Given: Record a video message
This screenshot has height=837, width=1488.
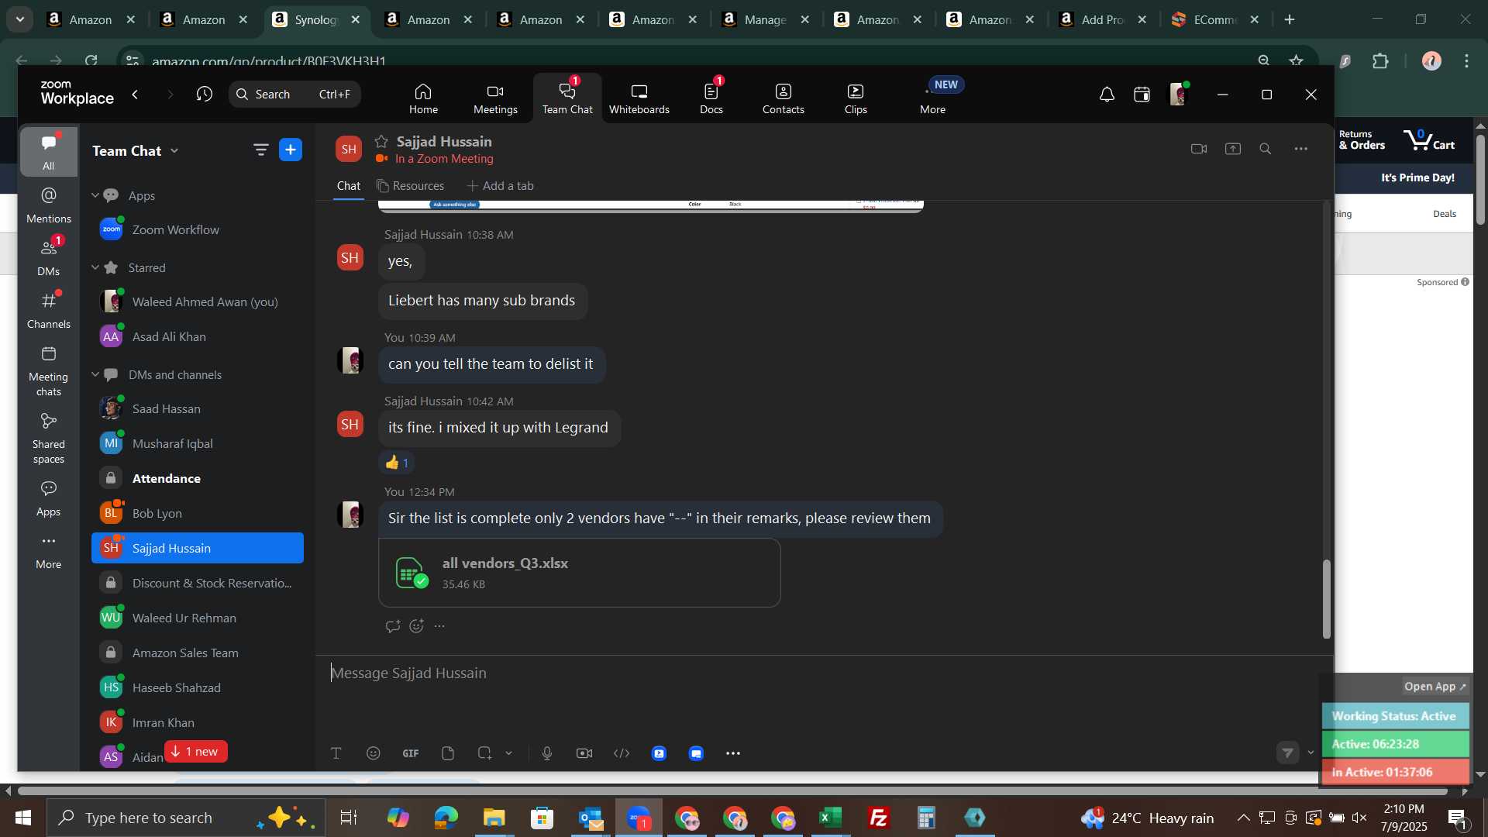Looking at the screenshot, I should (584, 753).
